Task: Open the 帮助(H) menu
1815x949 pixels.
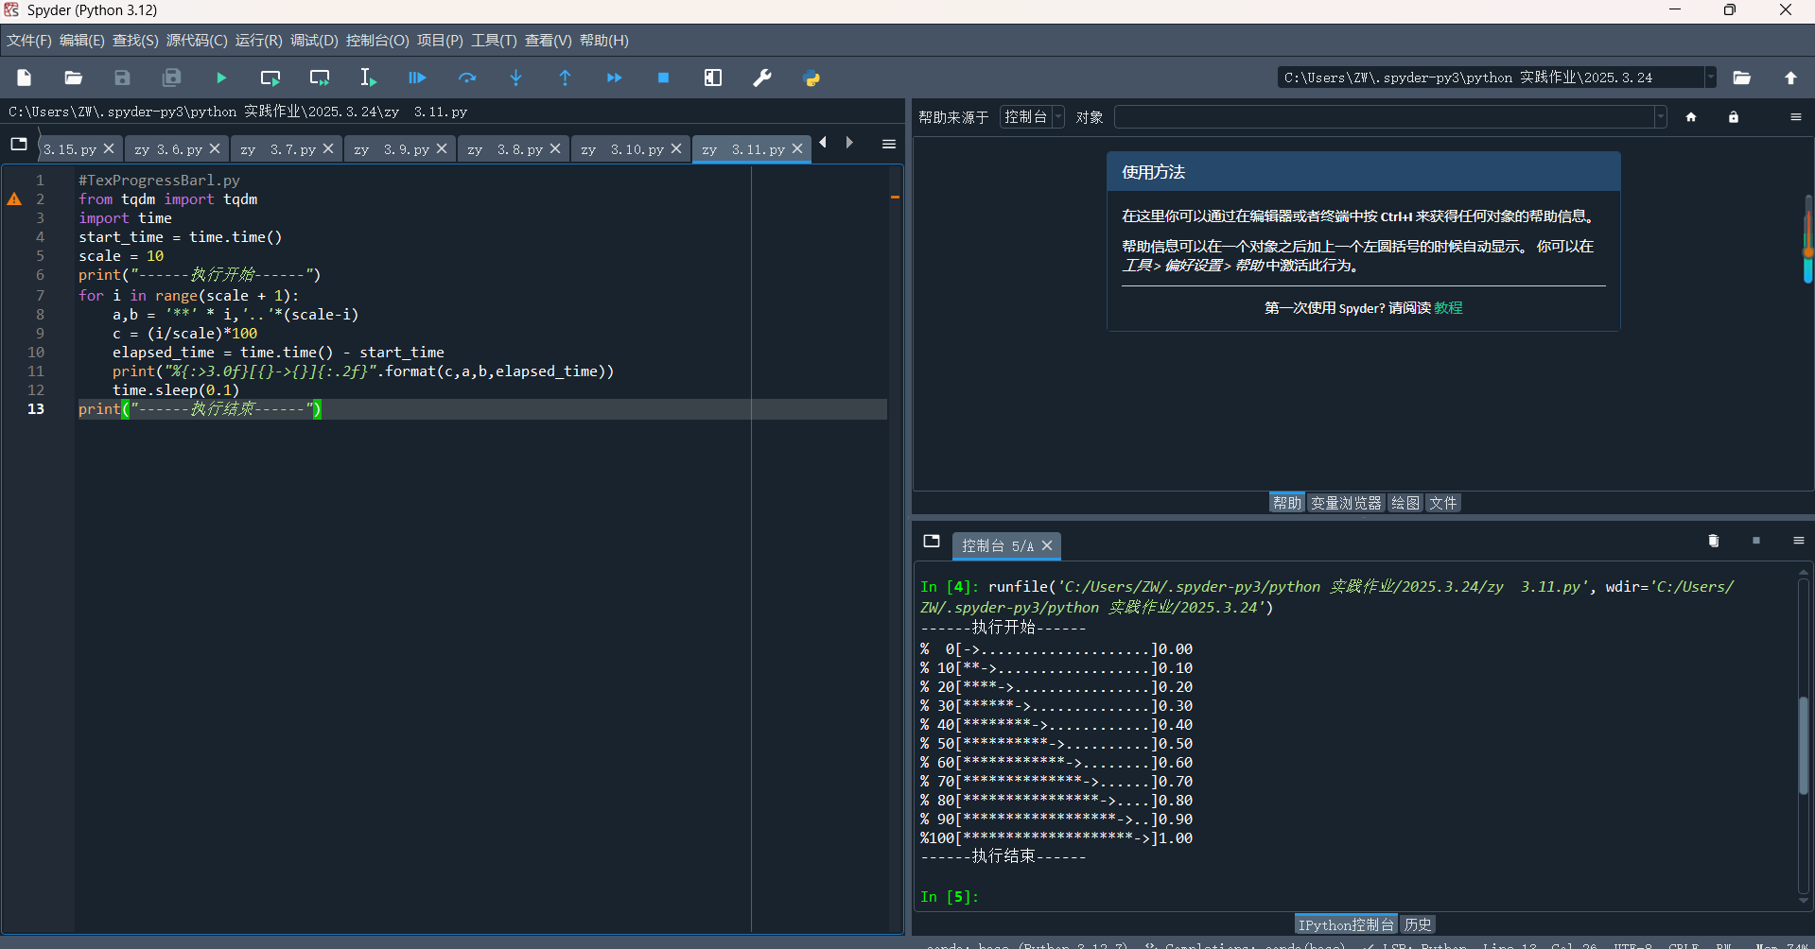Action: tap(604, 40)
